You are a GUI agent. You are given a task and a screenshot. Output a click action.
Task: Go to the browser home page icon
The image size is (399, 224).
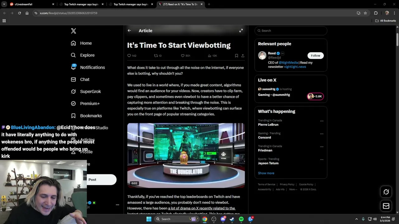click(27, 13)
